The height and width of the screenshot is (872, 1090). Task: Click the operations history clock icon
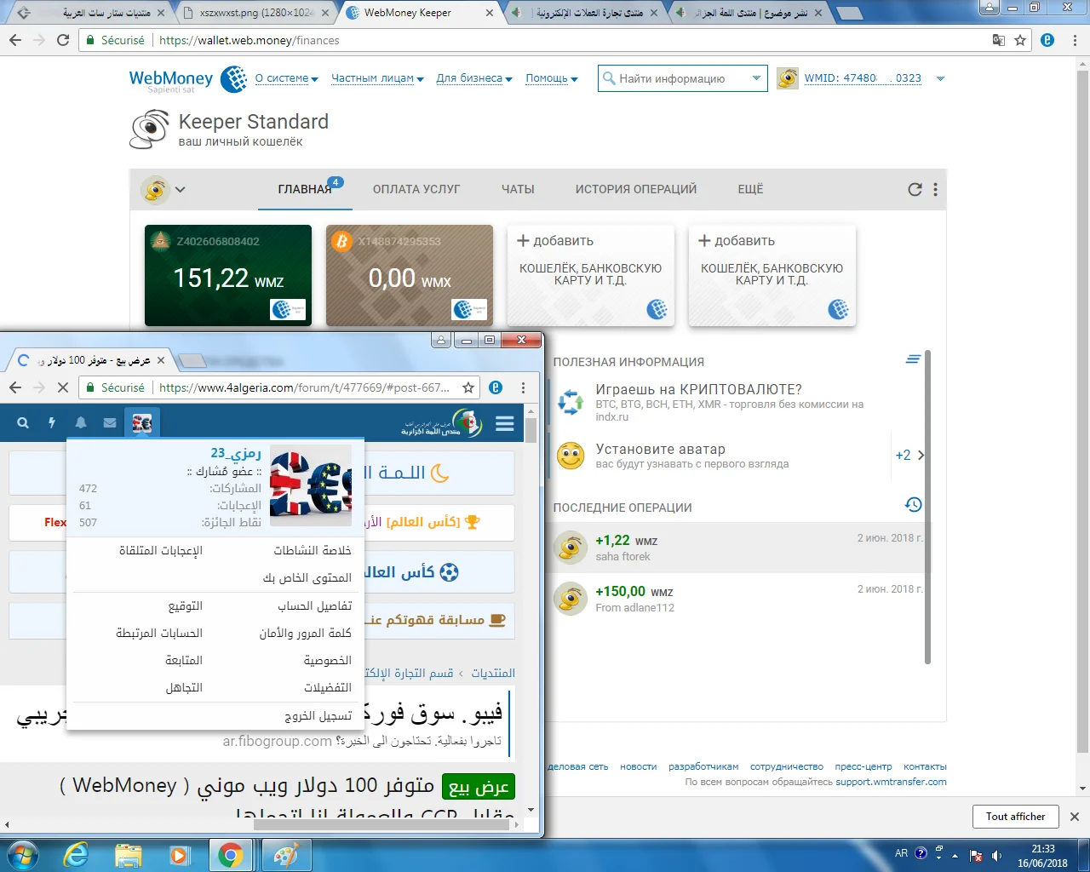tap(913, 505)
